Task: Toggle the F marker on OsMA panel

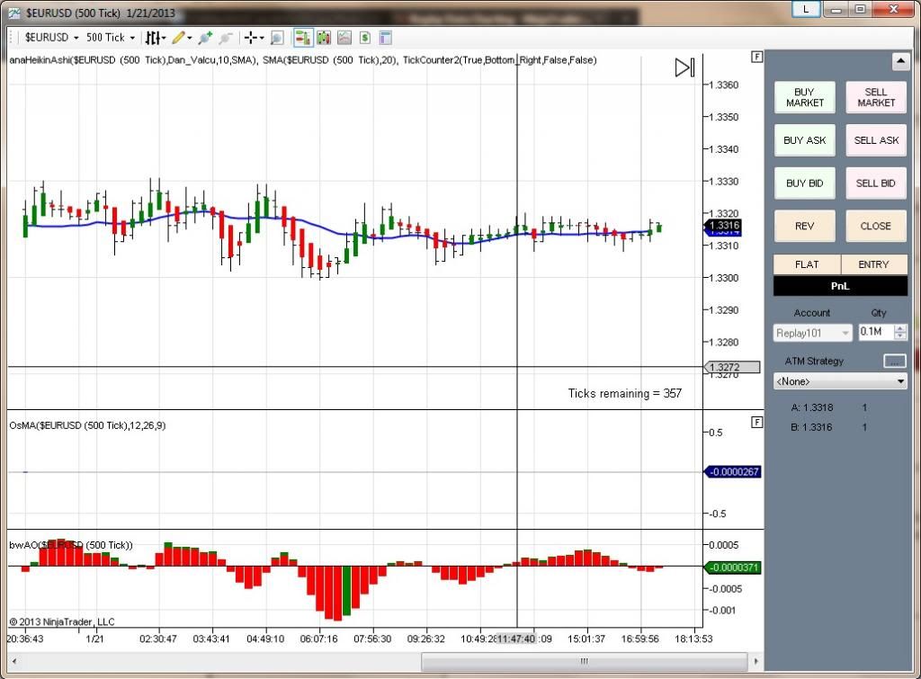Action: [x=757, y=422]
